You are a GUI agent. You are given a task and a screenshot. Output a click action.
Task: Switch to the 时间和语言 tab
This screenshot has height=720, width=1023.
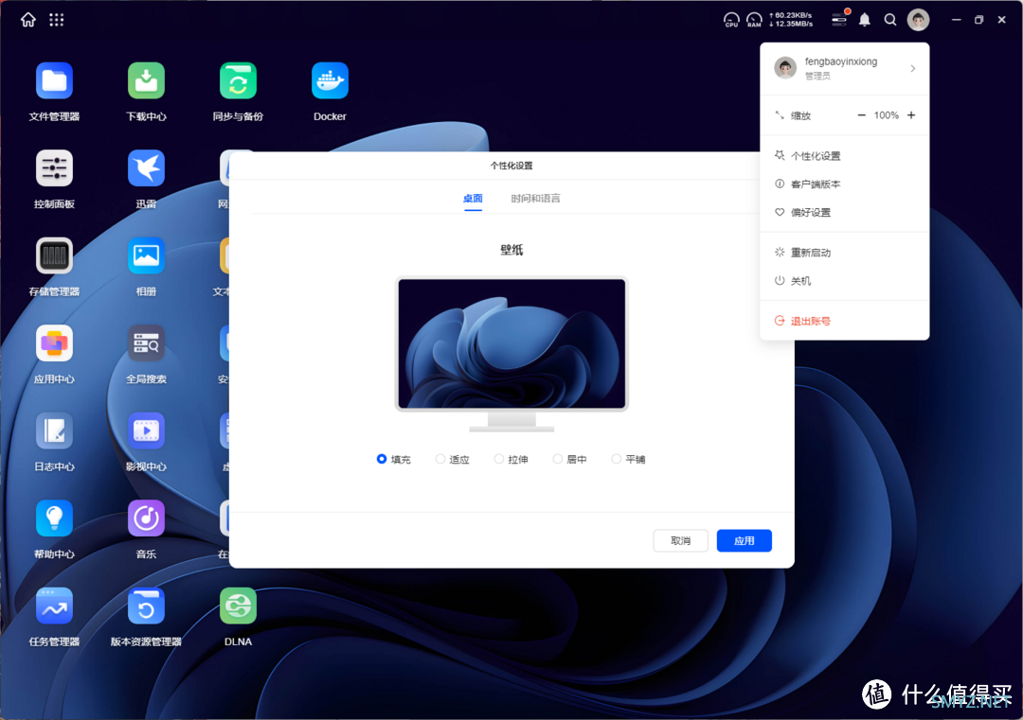click(x=535, y=199)
